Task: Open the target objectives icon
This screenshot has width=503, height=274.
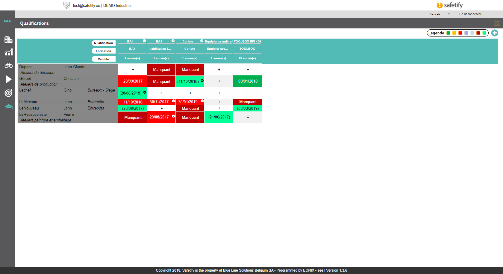Action: [x=8, y=93]
